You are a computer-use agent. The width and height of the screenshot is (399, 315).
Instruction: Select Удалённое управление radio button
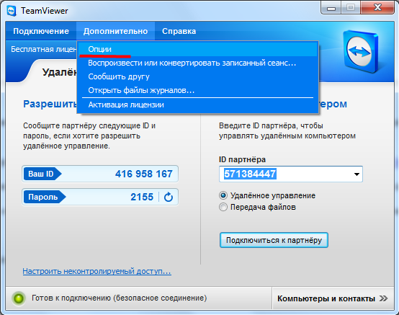(223, 195)
